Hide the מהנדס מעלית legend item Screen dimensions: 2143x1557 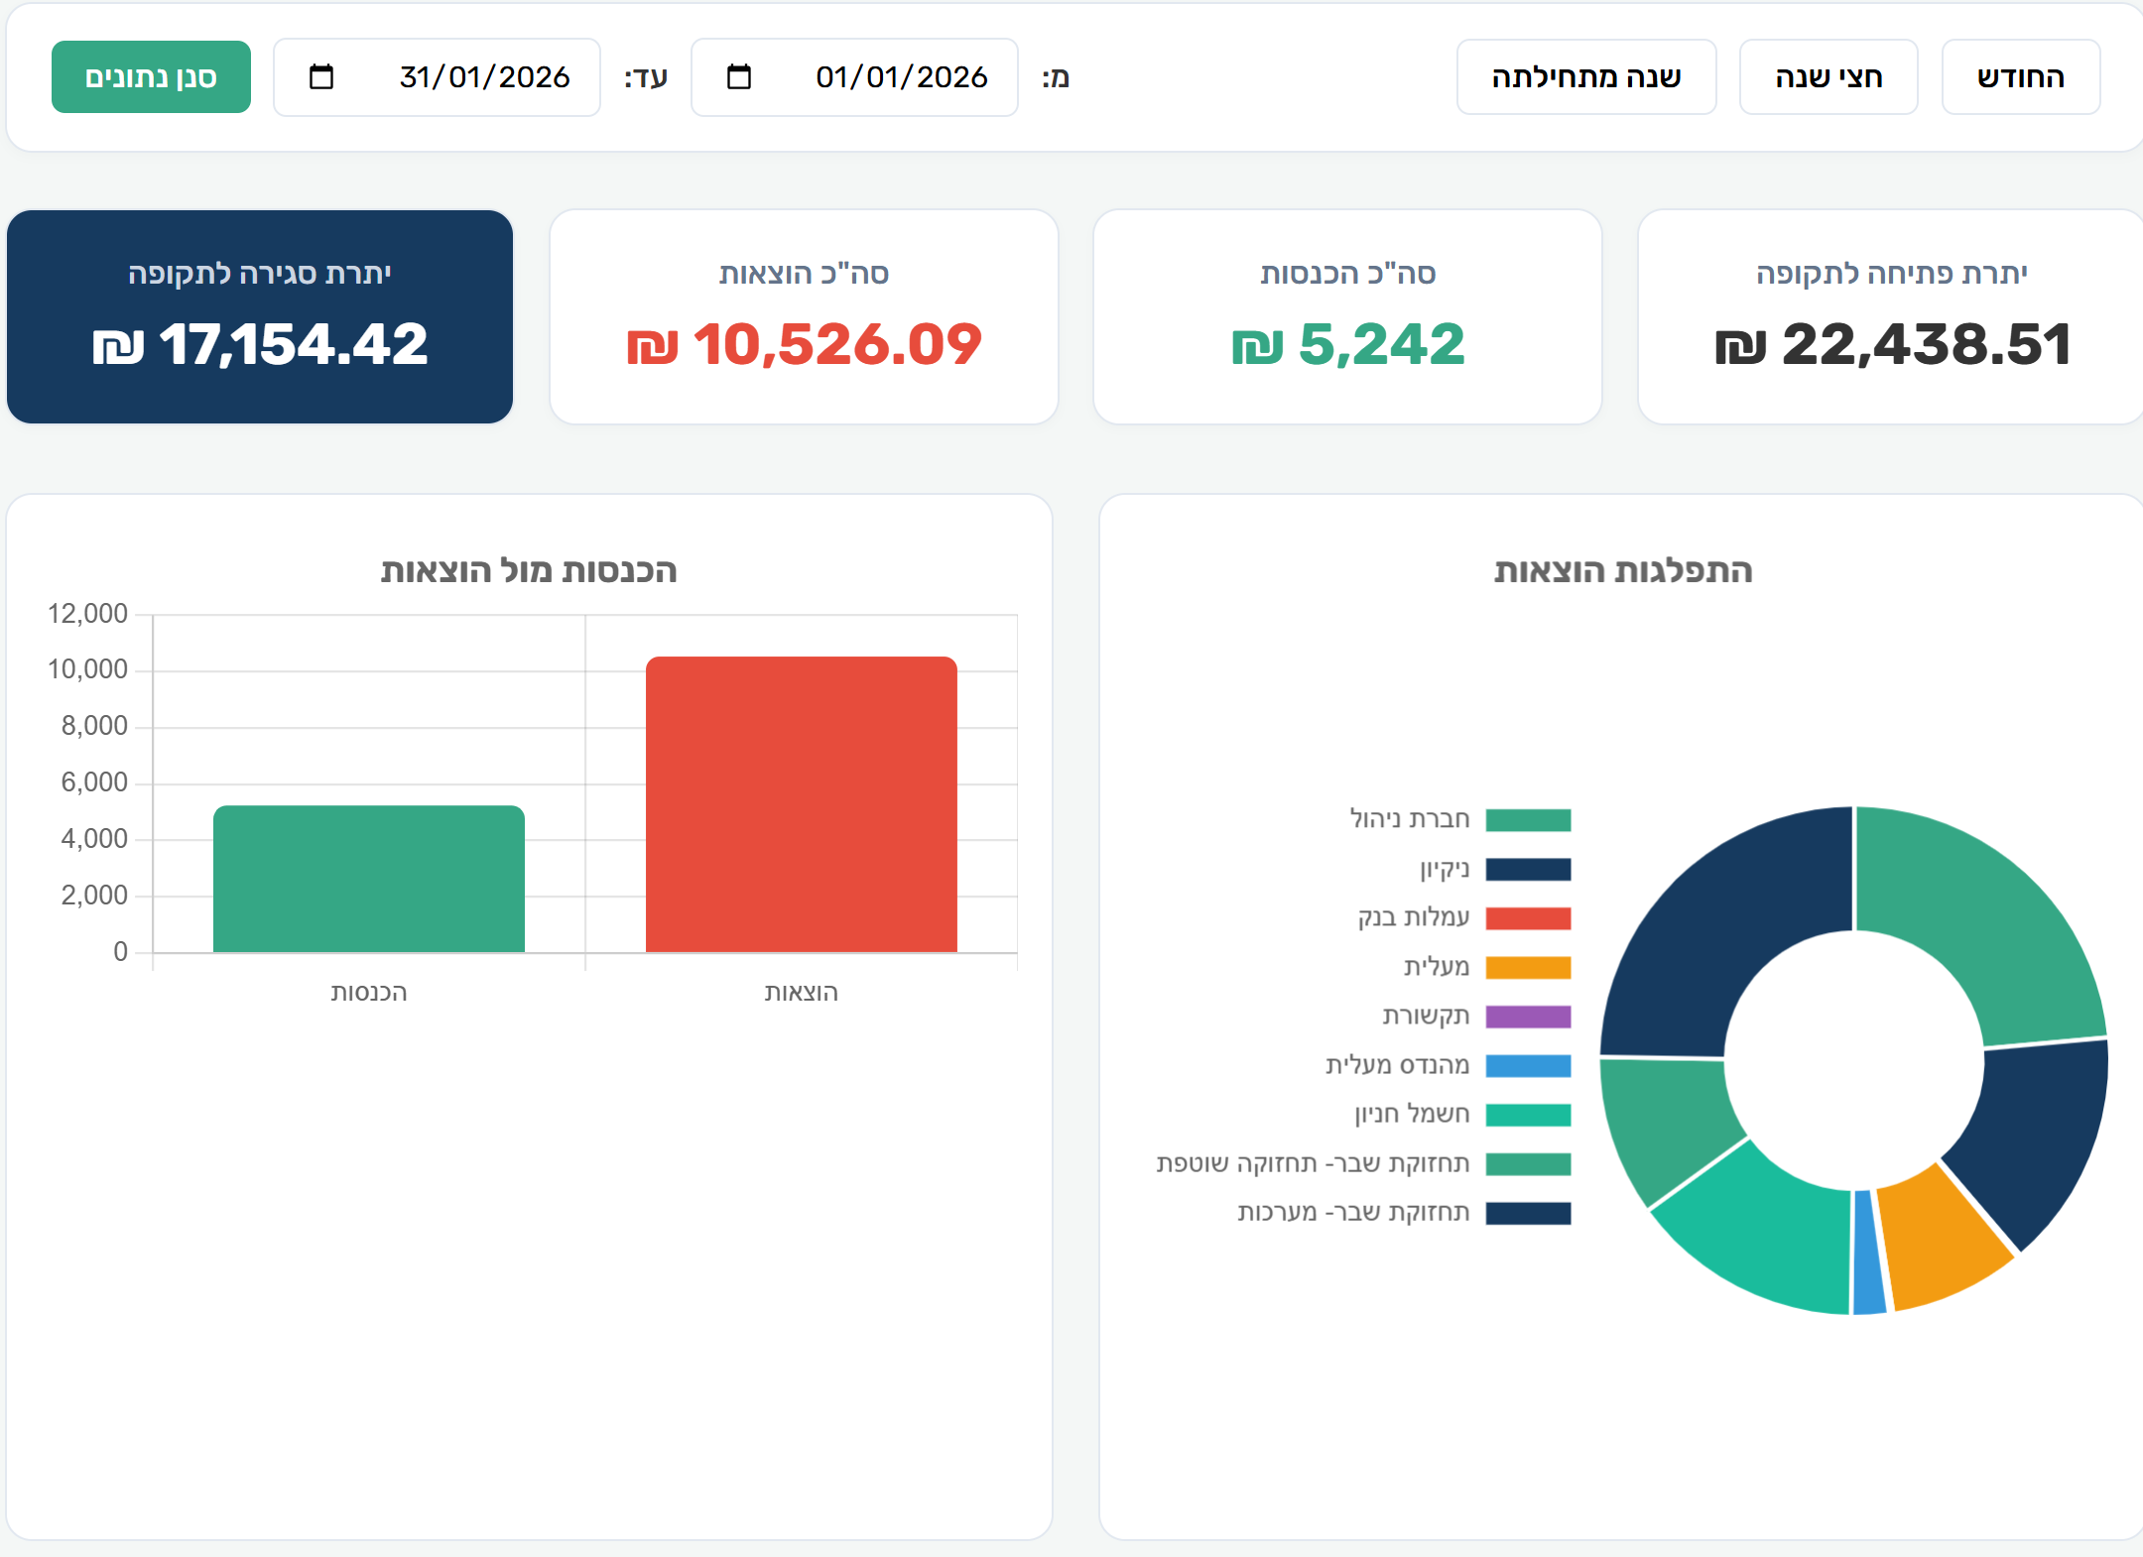pos(1449,1065)
